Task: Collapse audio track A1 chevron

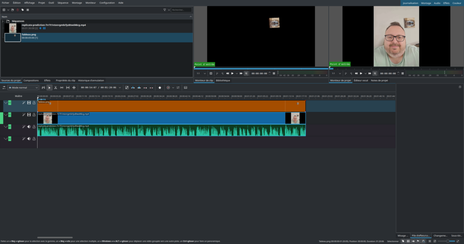Action: 5,127
